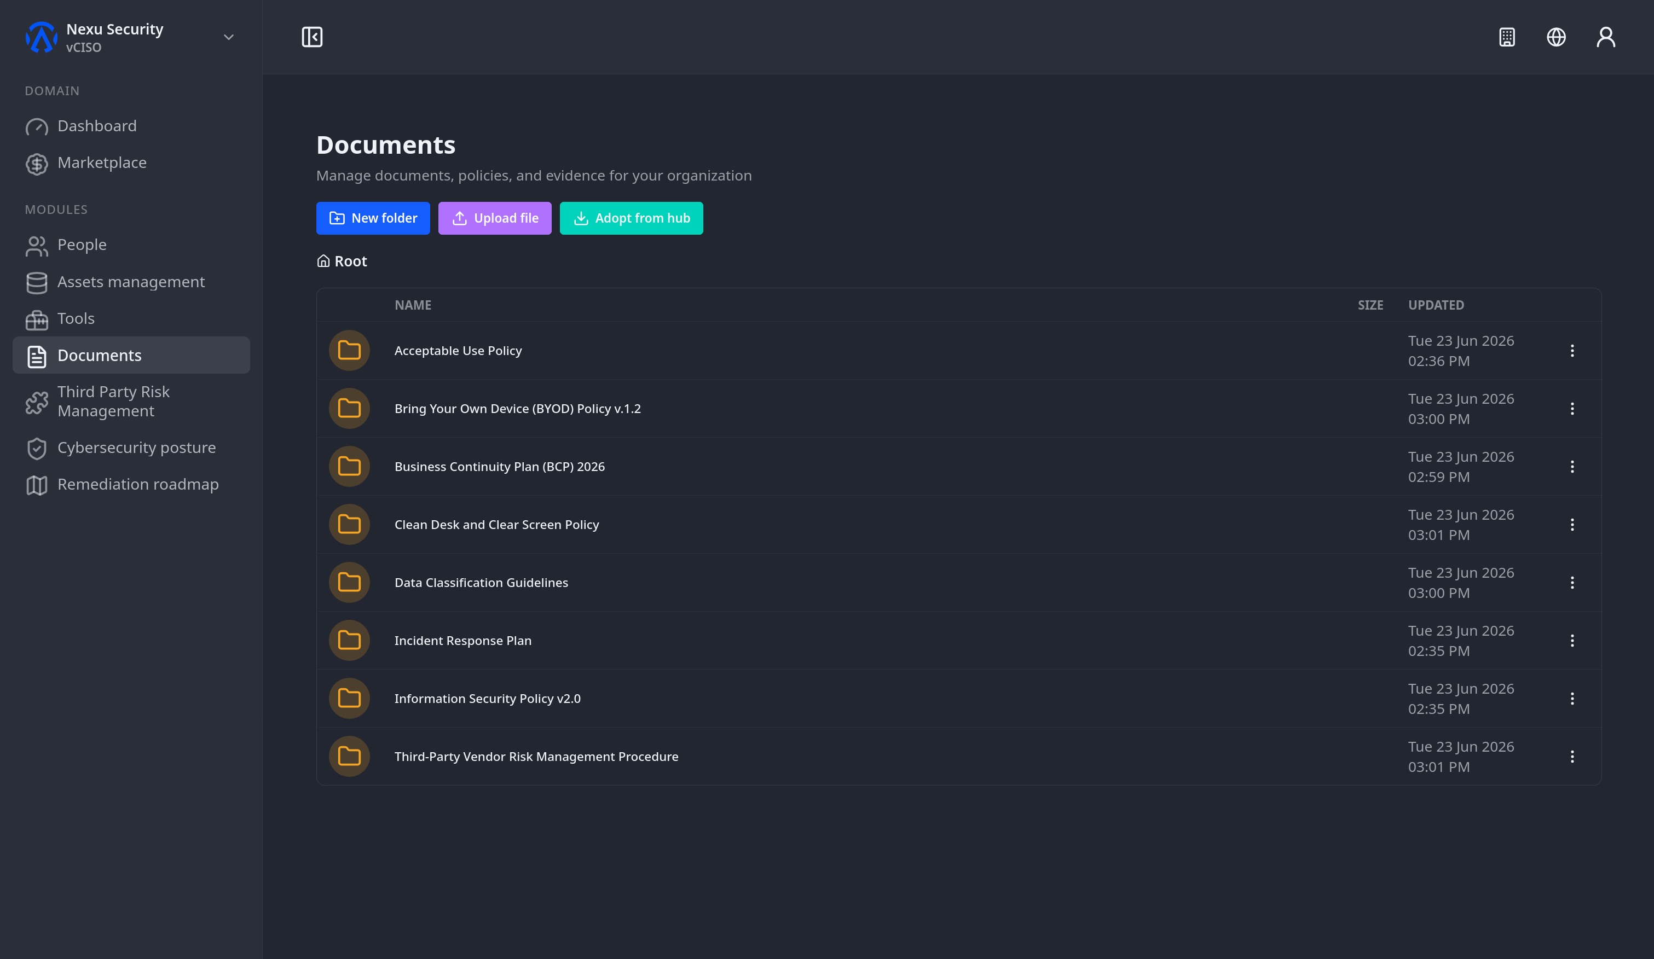Open options menu for Business Continuity Plan
The height and width of the screenshot is (959, 1654).
[x=1572, y=467]
